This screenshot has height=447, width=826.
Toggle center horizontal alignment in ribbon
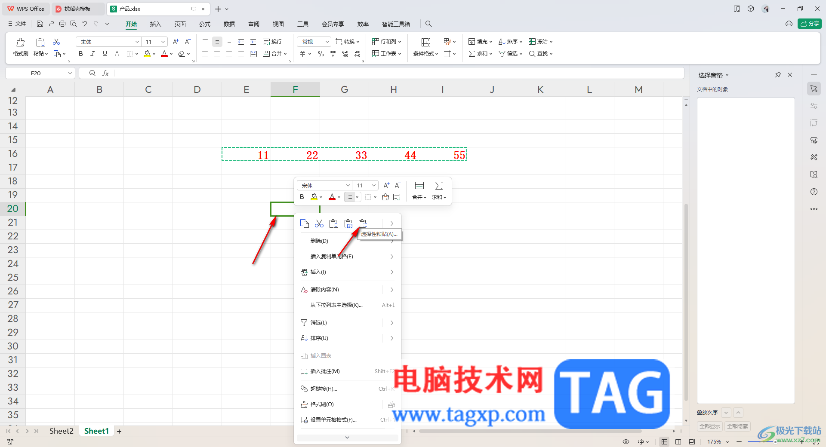point(217,54)
